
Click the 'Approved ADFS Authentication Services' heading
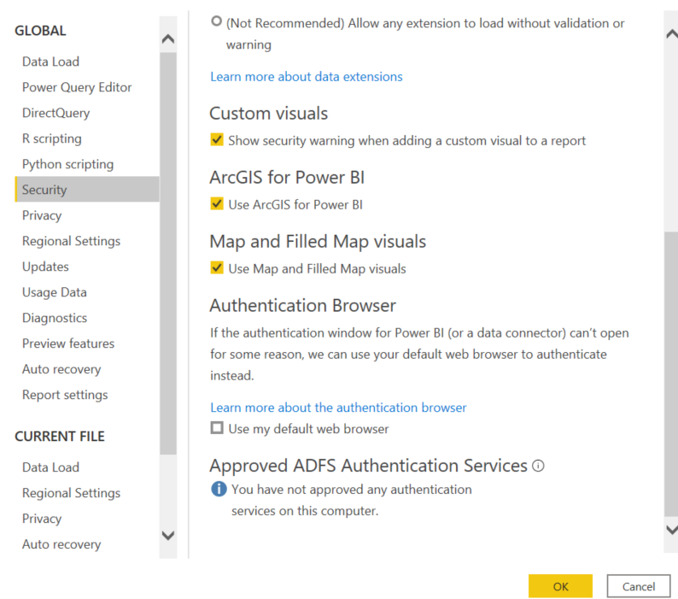pos(368,466)
